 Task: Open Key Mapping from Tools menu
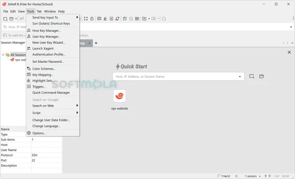click(53, 75)
